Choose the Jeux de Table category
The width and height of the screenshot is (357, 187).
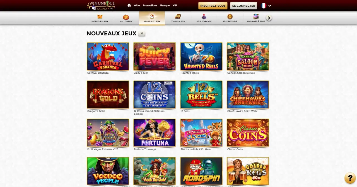coord(230,18)
